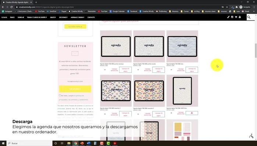The height and width of the screenshot is (146, 257).
Task: Open the agenda THE END VERTICAL thumbnail
Action: 182,91
